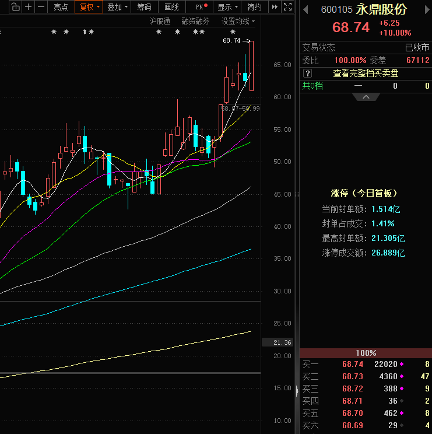
Task: Toggle the chart lock icon
Action: coord(16,6)
